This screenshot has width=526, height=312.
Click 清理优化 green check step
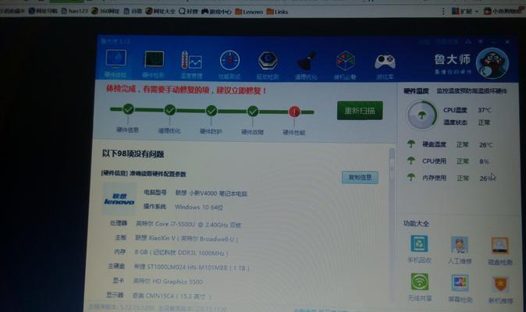pos(170,109)
